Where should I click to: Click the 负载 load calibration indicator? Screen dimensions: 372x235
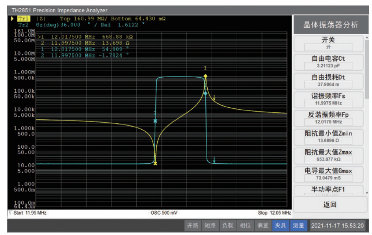(x=228, y=226)
